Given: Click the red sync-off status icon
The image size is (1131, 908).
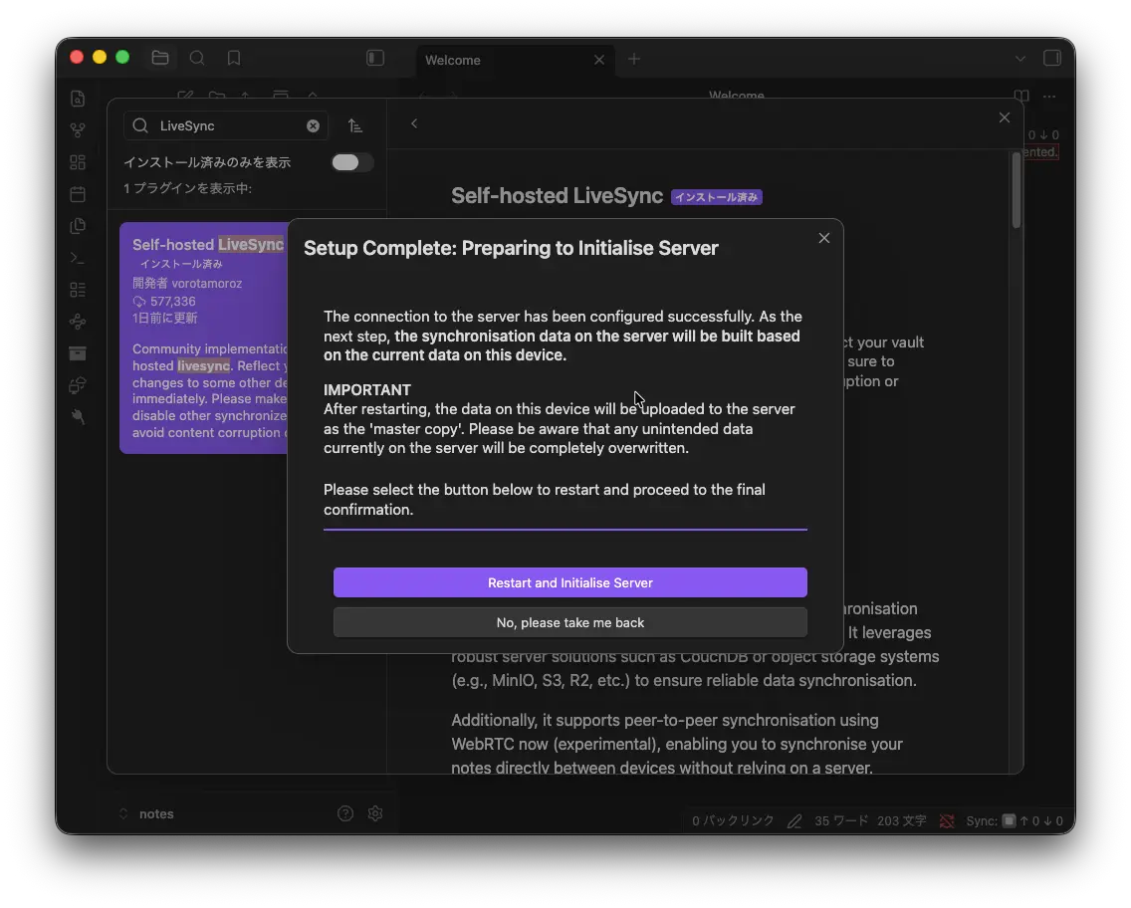Looking at the screenshot, I should point(947,820).
